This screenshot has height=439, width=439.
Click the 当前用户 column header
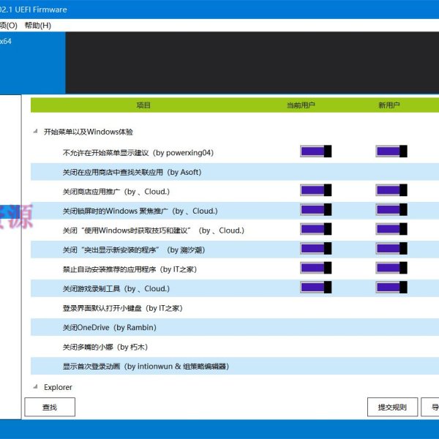pyautogui.click(x=301, y=105)
